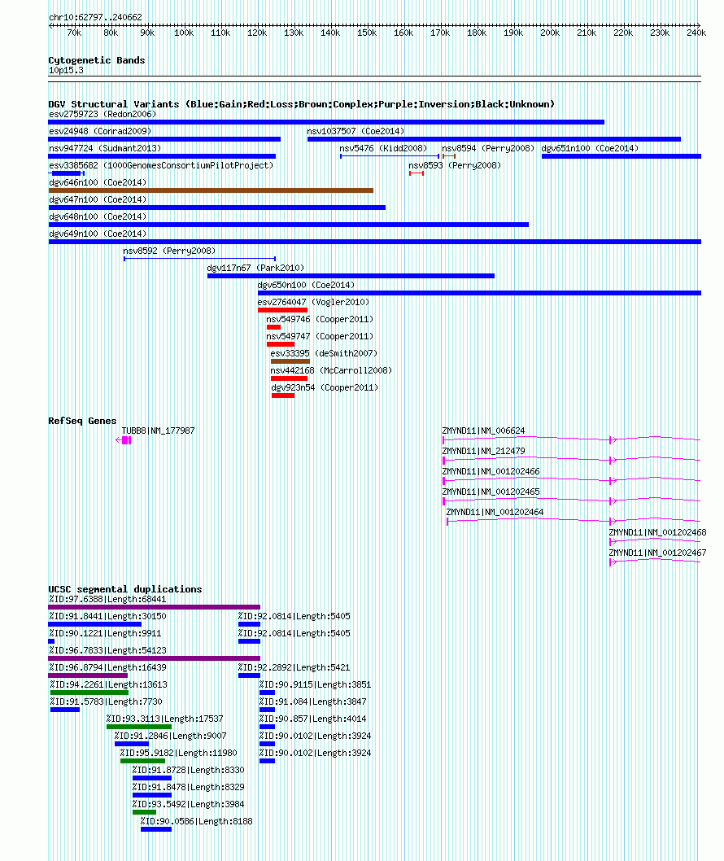Screen dimensions: 724x861
Task: Click variant label dgv117n67 (Park2010)
Action: 255,268
